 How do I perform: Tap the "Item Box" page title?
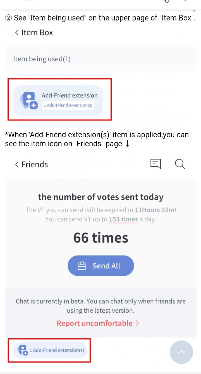37,33
